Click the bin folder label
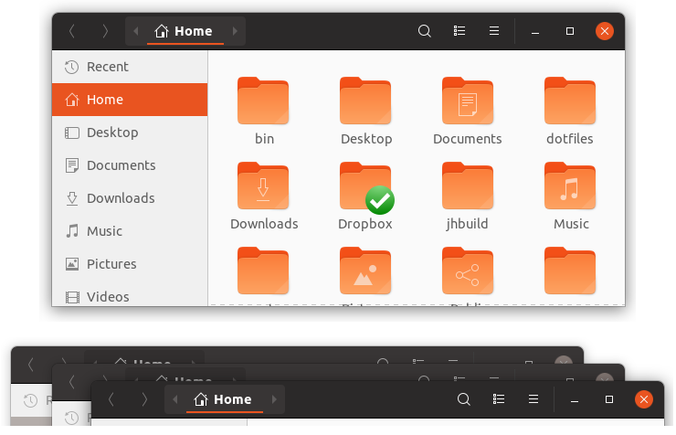 coord(264,139)
